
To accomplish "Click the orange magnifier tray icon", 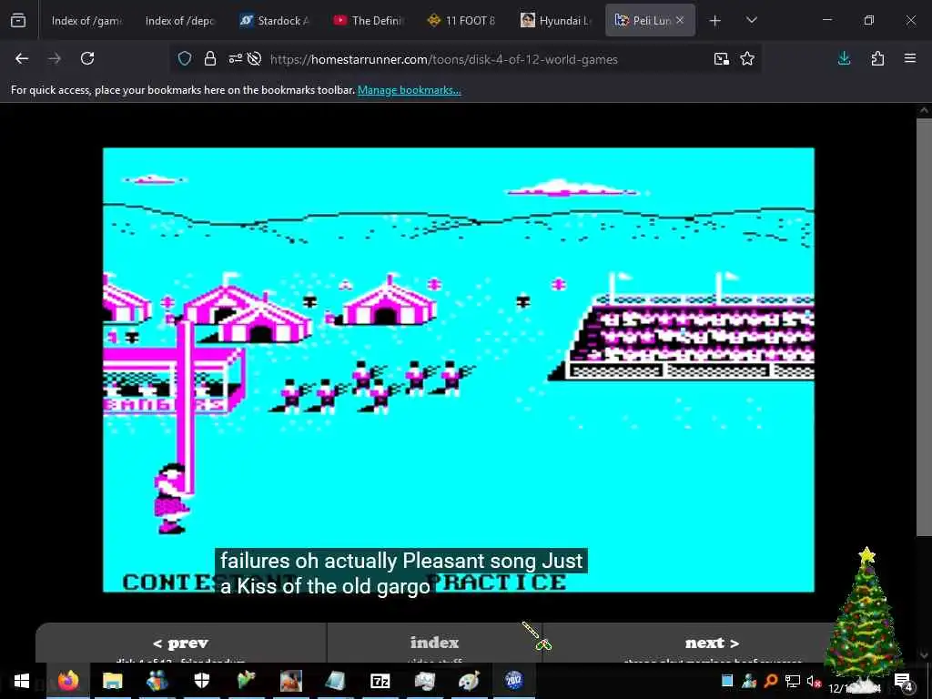I will 771,681.
